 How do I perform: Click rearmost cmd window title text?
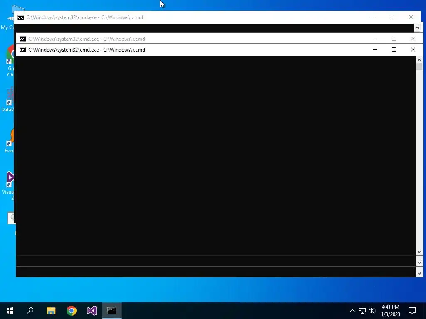coord(84,17)
